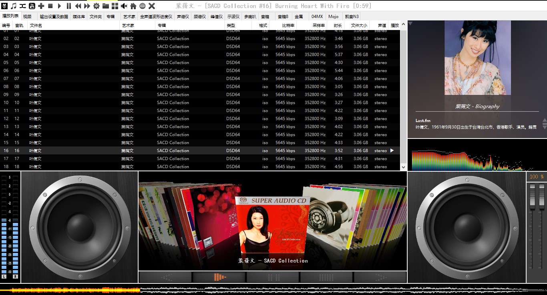
Task: Pause the track with the pause icon
Action: (69, 6)
